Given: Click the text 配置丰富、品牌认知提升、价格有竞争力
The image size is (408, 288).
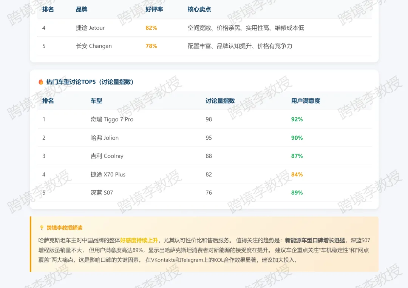Looking at the screenshot, I should (x=240, y=46).
